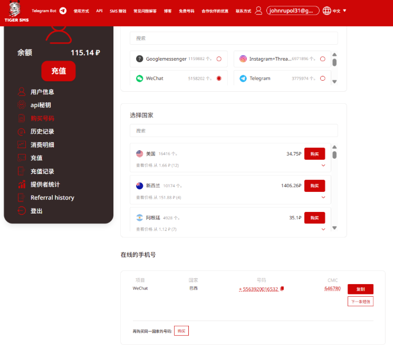The image size is (393, 359).
Task: Click services list scroll-down arrow
Action: pos(334,81)
